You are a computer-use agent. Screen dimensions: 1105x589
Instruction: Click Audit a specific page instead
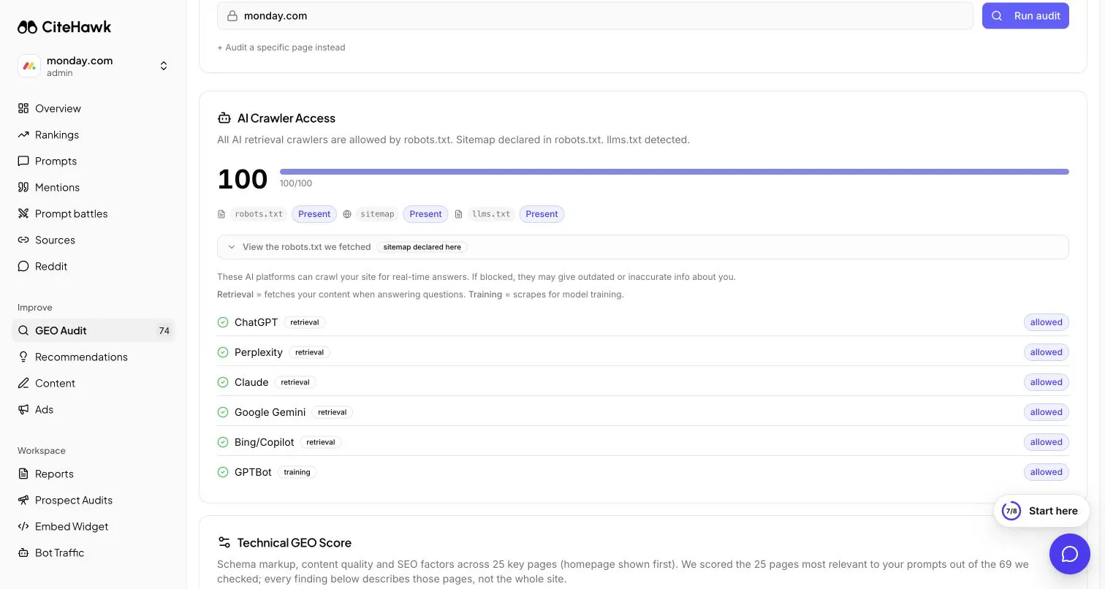(281, 47)
